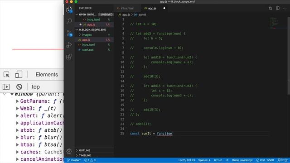Change the LF end of line sequence
290x163 pixels.
(227, 160)
